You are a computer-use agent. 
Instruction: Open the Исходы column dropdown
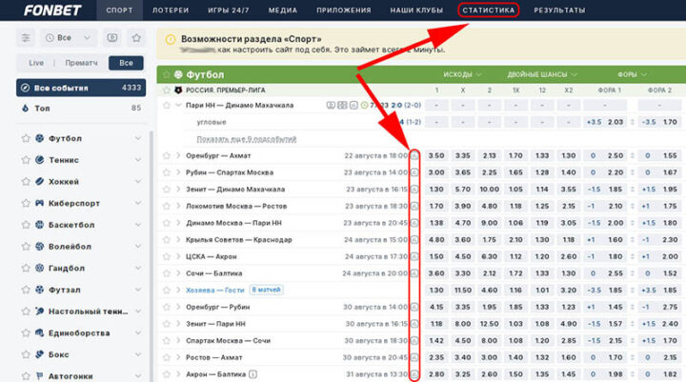coord(462,75)
